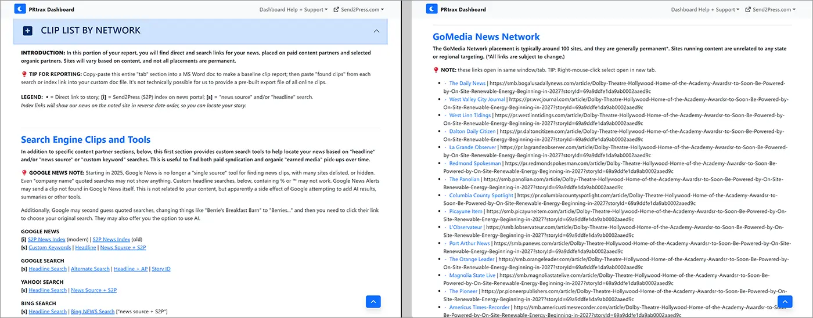This screenshot has width=813, height=318.
Task: Click PRtrax Dashboard title in right window
Action: coord(463,9)
